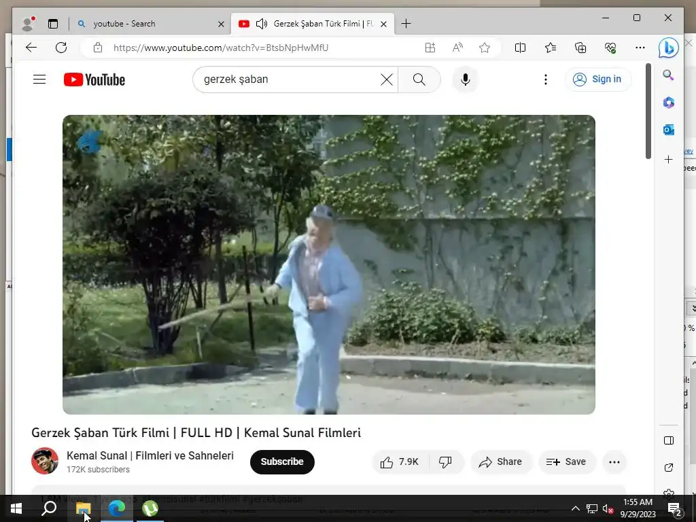
Task: Open the Bing Chat sidebar button
Action: pyautogui.click(x=669, y=48)
